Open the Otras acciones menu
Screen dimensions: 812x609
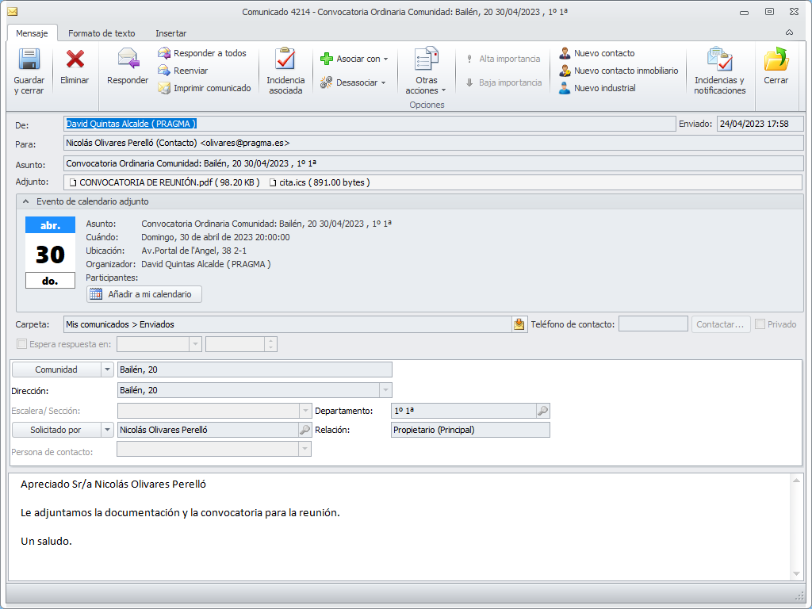(x=426, y=71)
